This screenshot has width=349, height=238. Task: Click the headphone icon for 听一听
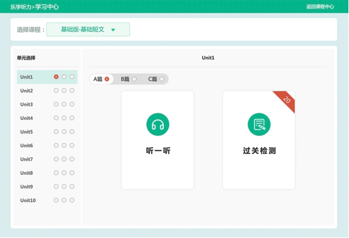158,124
